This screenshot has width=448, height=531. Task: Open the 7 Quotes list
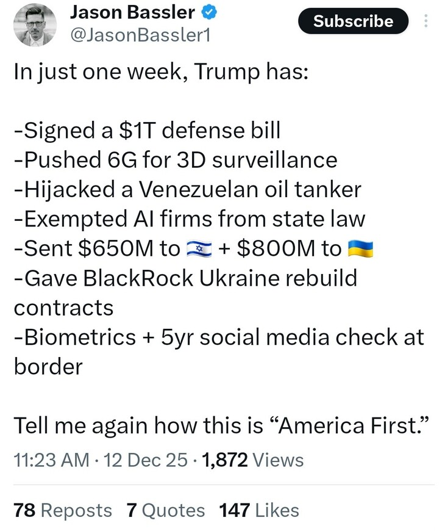pos(165,510)
